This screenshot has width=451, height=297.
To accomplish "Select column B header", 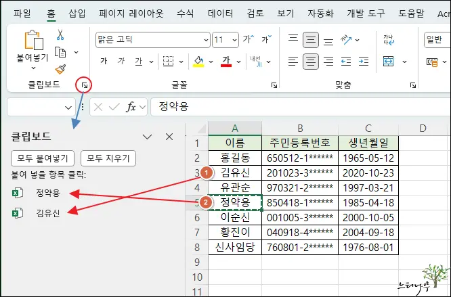I will [x=300, y=128].
